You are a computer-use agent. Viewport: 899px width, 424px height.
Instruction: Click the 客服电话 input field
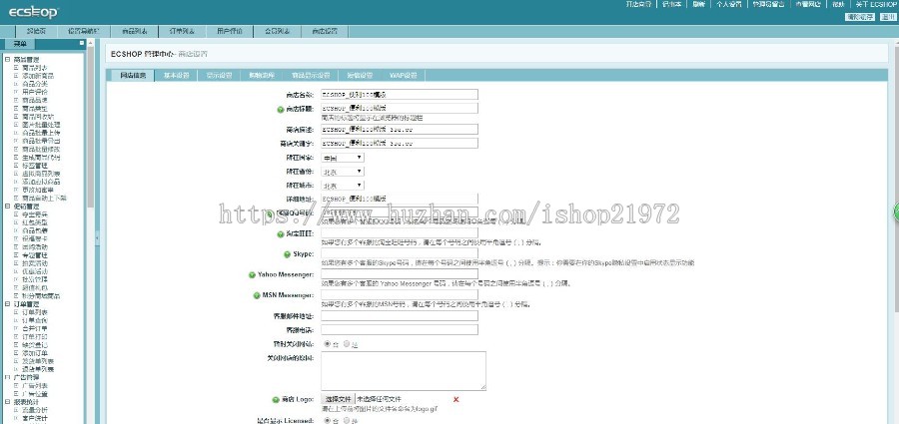pos(399,329)
